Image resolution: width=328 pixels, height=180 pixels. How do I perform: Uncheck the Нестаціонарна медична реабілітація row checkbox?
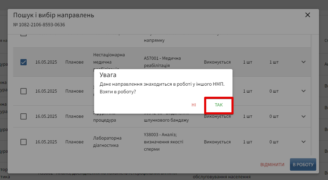(24, 62)
